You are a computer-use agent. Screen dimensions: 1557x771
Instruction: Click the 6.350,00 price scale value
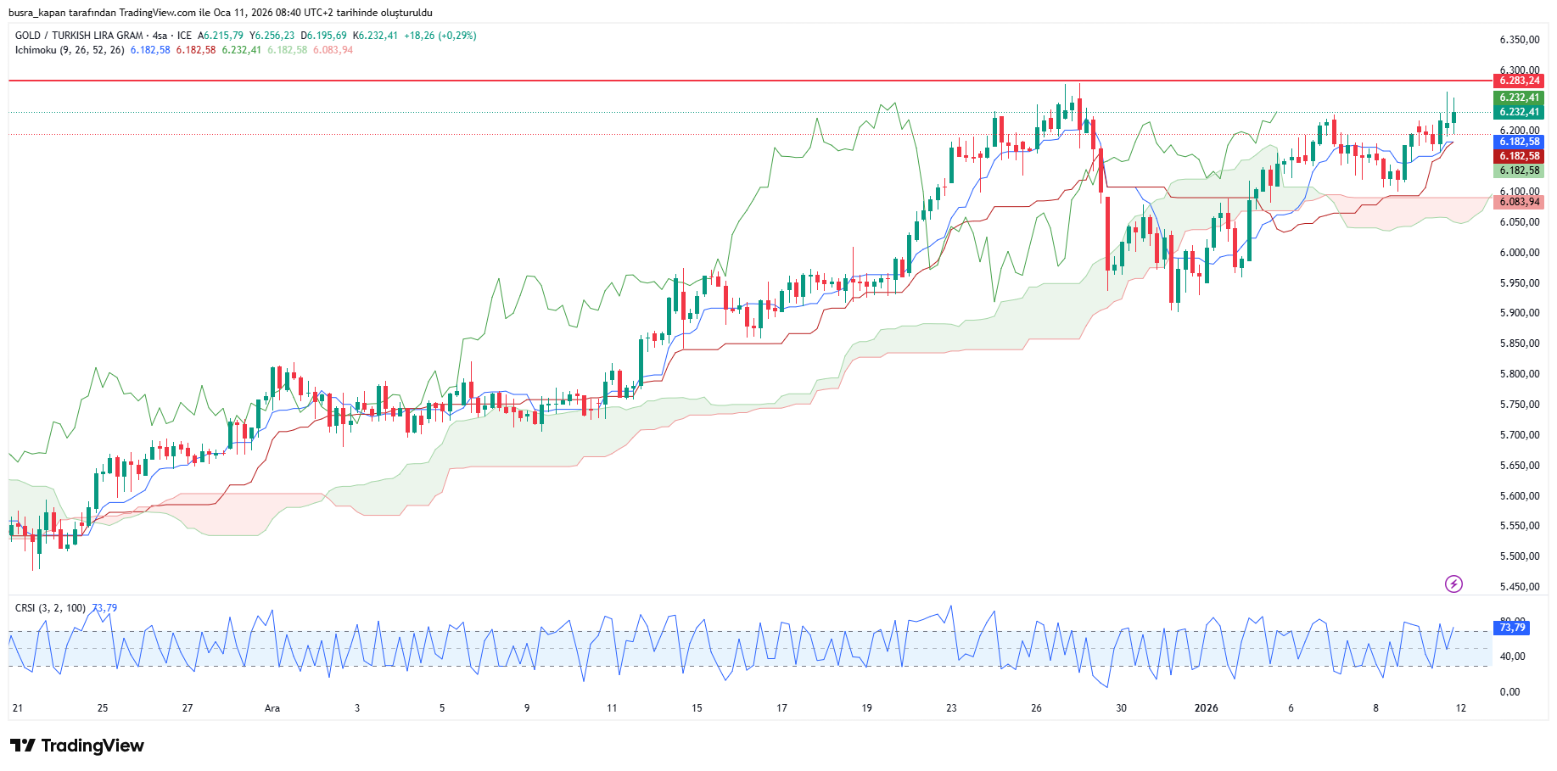1519,40
